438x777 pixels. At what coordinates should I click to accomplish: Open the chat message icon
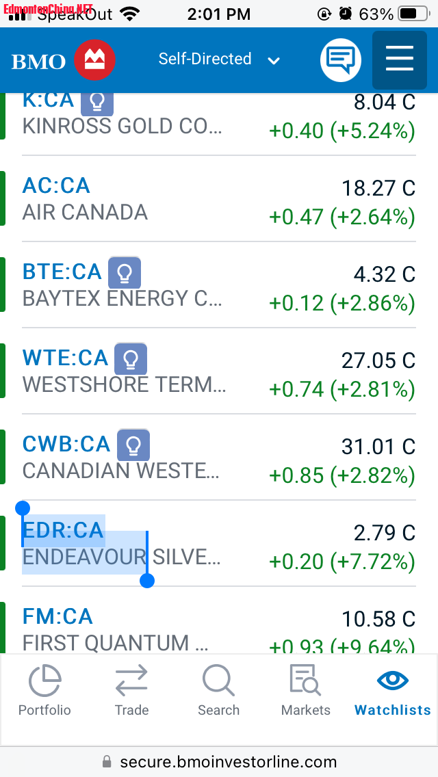click(x=341, y=60)
